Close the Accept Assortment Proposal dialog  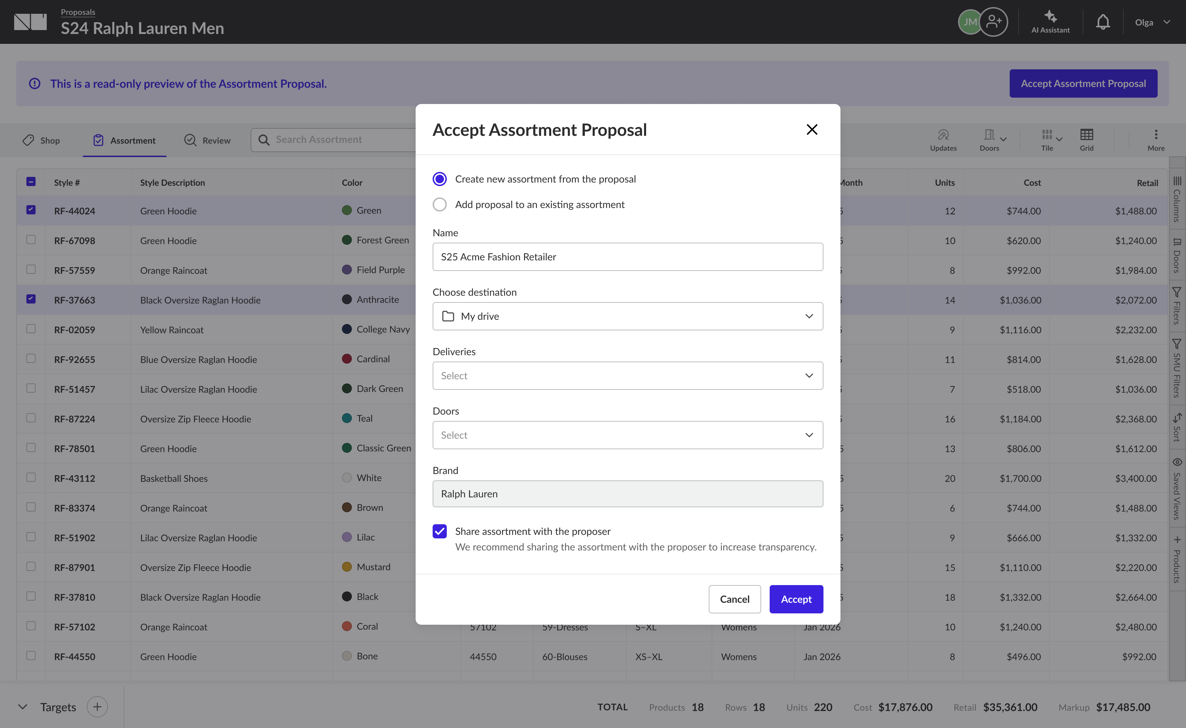pos(812,129)
